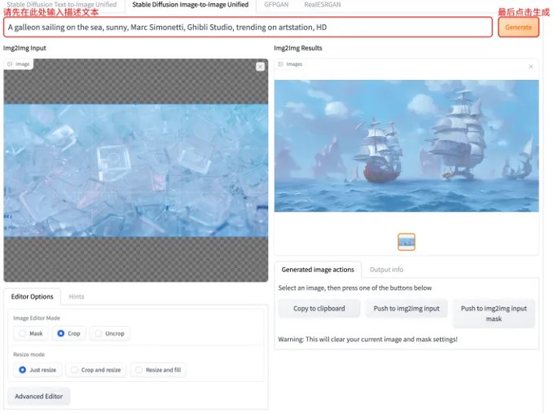This screenshot has height=413, width=554.
Task: Click the 'Select an image' instruction text
Action: tap(354, 288)
